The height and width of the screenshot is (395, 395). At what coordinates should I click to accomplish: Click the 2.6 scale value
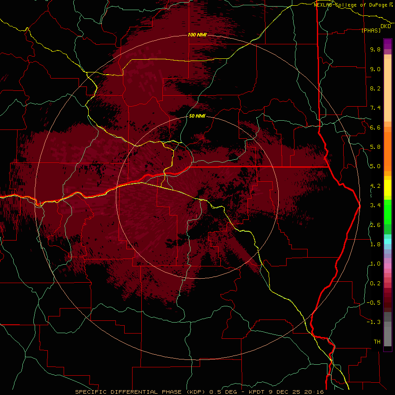click(x=375, y=225)
